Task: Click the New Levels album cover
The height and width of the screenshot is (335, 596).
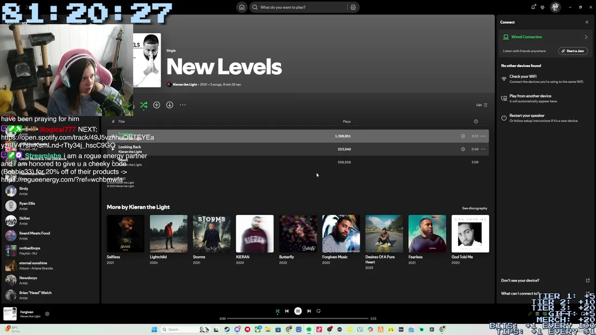Action: click(147, 60)
